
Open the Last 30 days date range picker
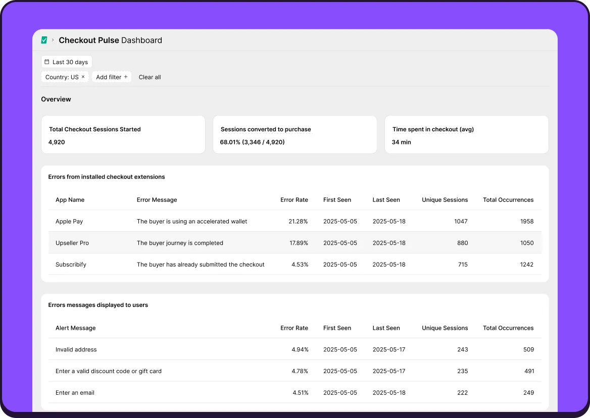tap(66, 62)
